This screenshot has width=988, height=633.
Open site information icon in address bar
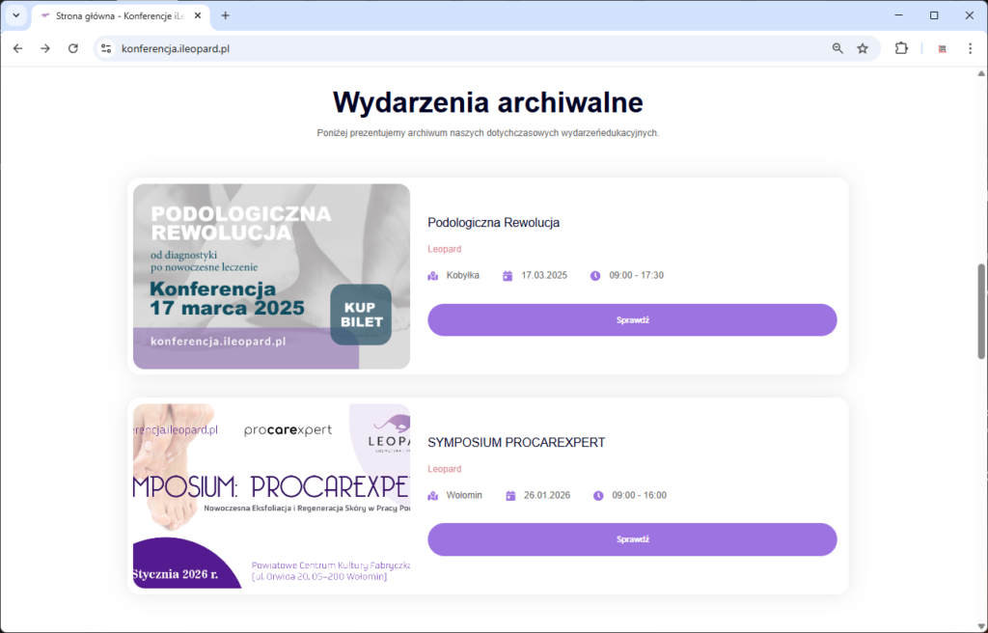point(106,48)
